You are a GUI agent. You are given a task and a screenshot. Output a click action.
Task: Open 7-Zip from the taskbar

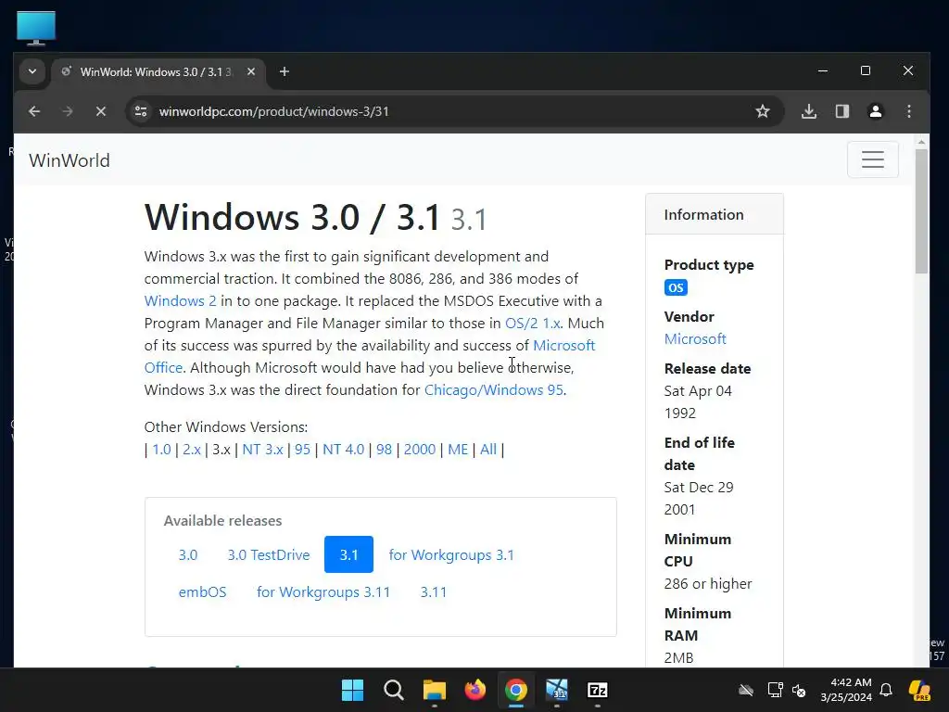coord(598,690)
